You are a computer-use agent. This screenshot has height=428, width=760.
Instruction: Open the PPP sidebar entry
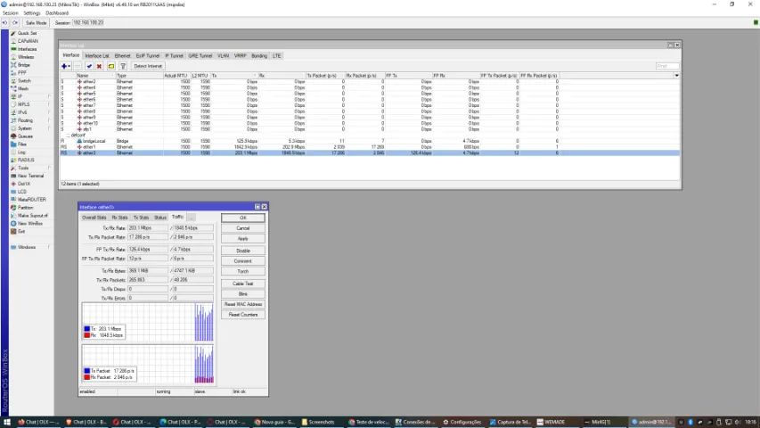tap(21, 73)
